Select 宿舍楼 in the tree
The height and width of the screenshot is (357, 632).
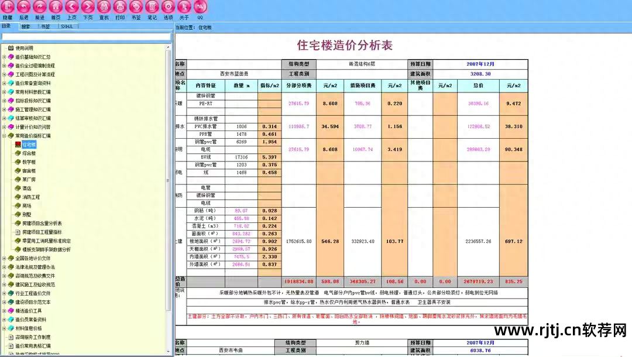point(29,171)
